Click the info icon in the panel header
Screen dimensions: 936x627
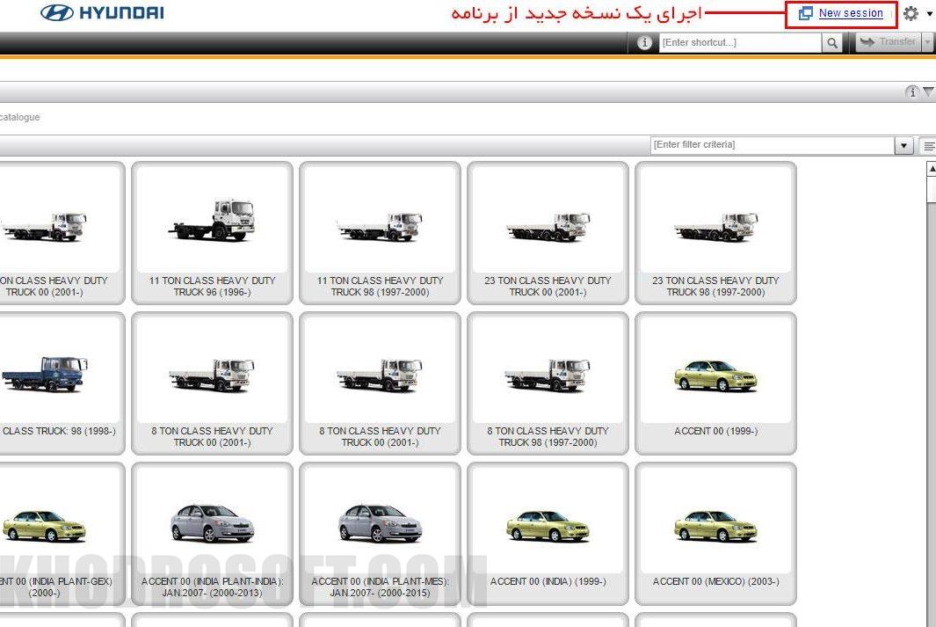pos(912,92)
